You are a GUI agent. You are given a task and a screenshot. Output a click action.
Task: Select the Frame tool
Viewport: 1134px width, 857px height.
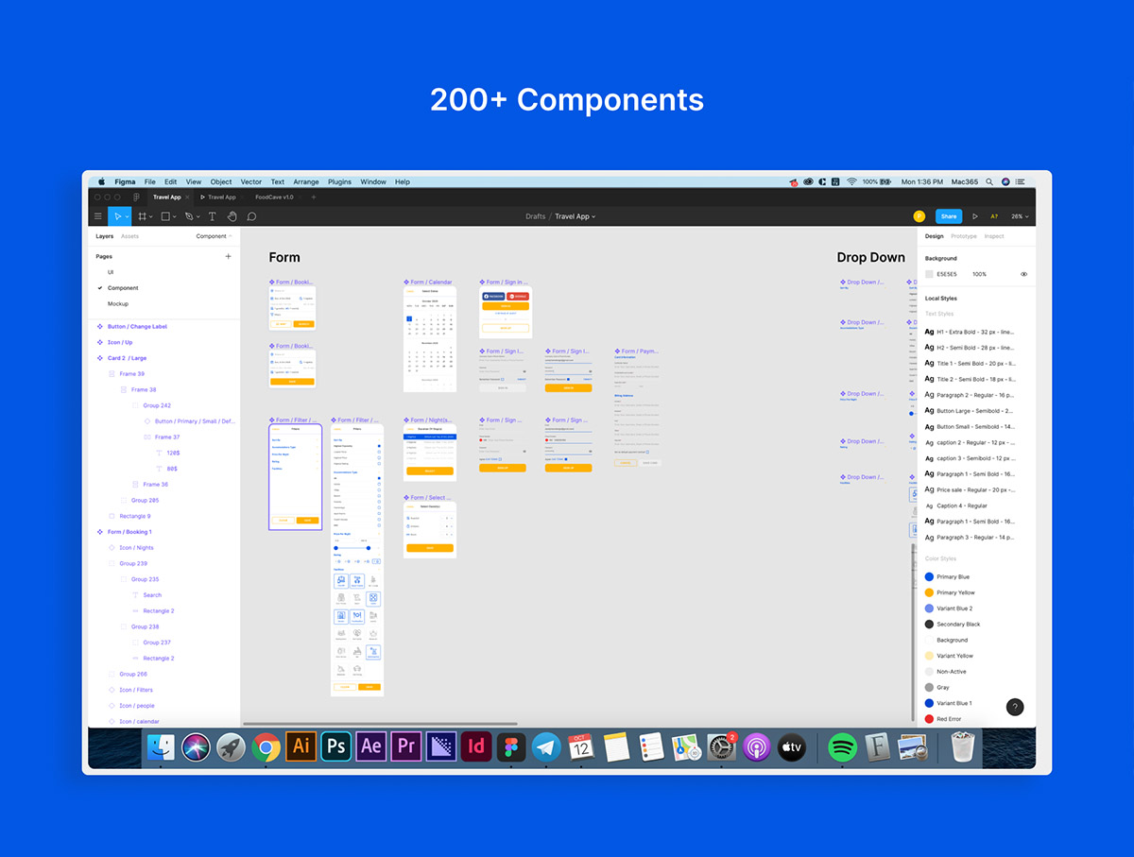click(x=143, y=216)
